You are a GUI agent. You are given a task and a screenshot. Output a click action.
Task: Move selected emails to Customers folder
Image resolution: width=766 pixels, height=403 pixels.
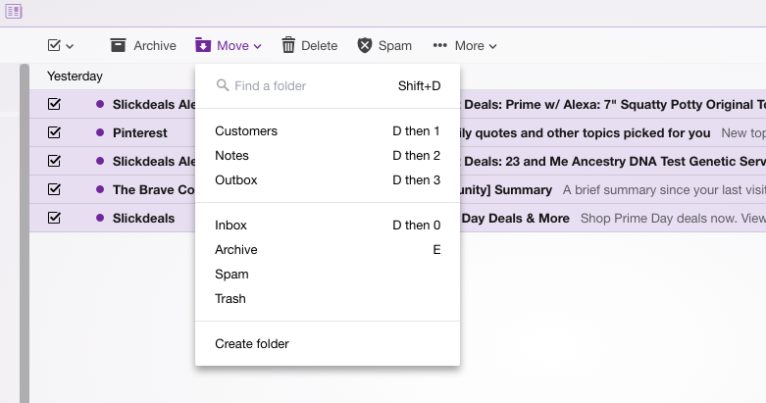(246, 130)
